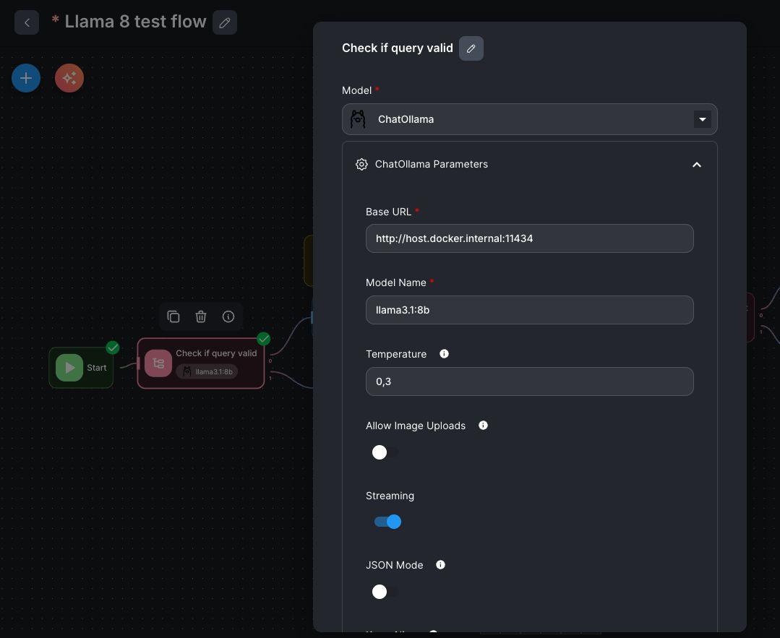This screenshot has width=780, height=638.
Task: Click the blue plus button to add nodes
Action: [26, 77]
